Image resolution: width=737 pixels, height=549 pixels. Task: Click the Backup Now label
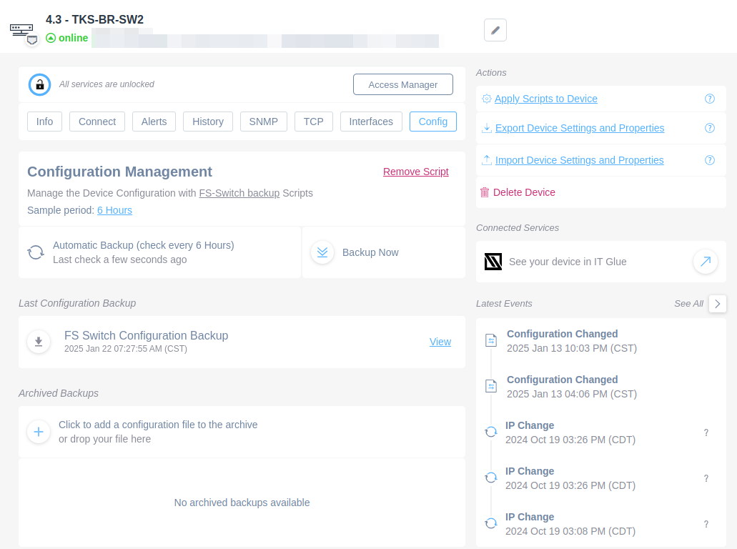(x=370, y=252)
